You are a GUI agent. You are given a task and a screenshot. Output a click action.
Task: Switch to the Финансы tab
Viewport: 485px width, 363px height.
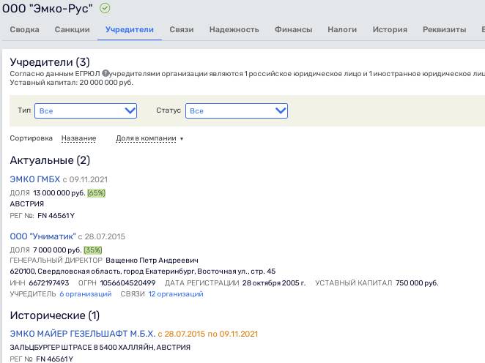click(x=293, y=30)
